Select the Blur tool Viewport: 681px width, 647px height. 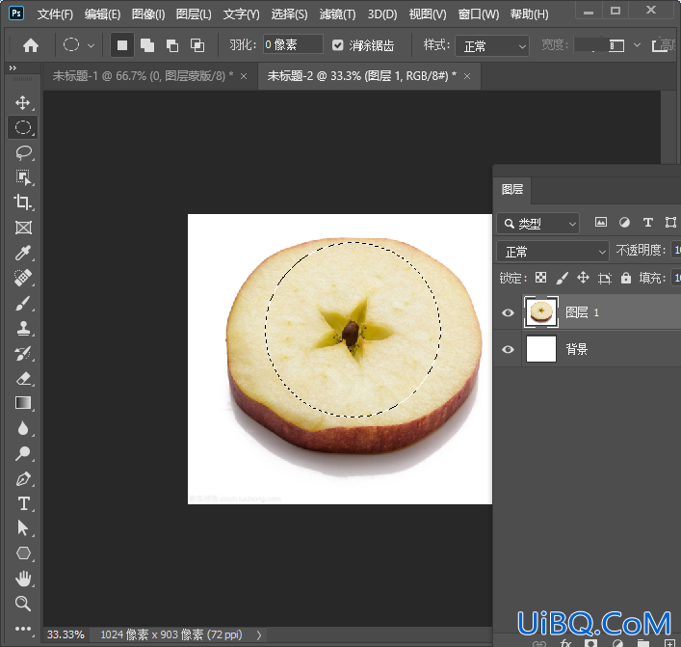coord(23,428)
